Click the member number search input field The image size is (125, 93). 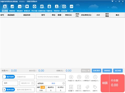51,77
